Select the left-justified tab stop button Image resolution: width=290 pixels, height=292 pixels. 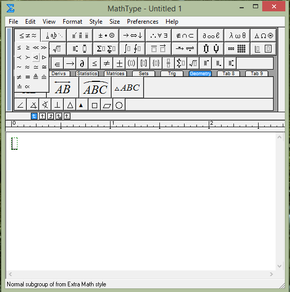point(34,116)
